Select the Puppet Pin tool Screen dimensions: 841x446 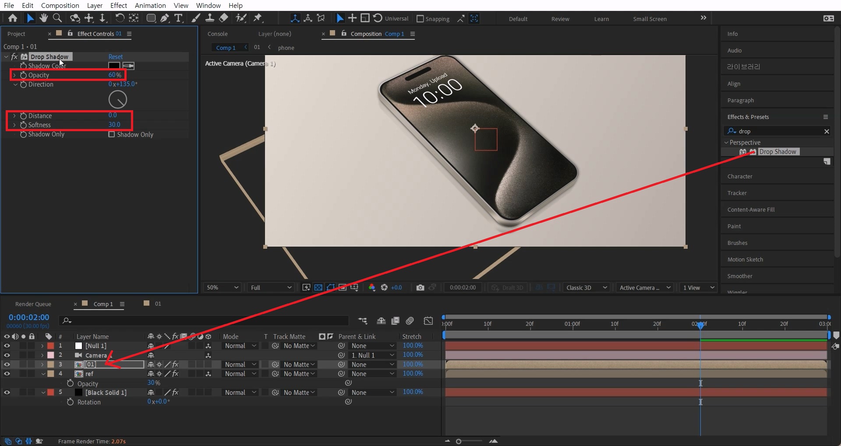pos(258,18)
